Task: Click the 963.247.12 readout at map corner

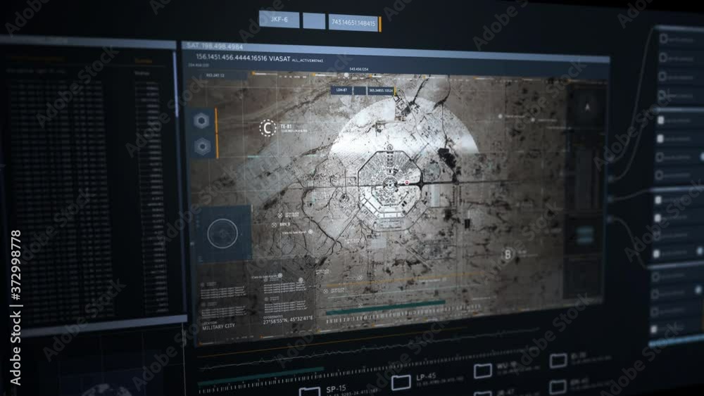Action: [215, 75]
